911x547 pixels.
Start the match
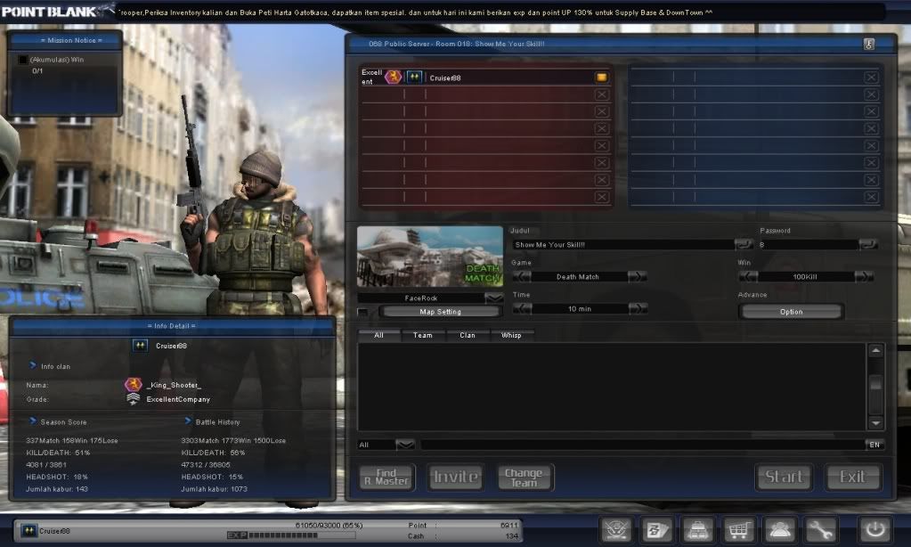point(784,478)
